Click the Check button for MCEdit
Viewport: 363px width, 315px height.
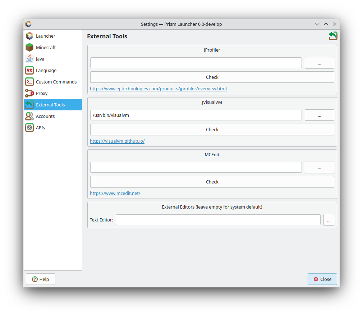point(212,182)
